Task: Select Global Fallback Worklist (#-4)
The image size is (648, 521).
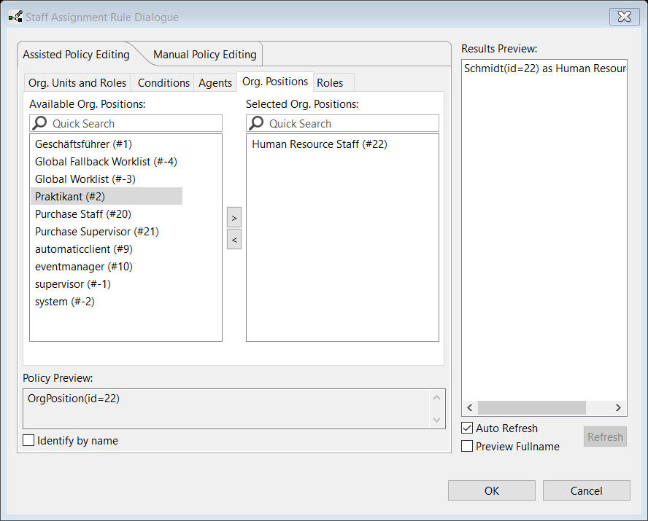Action: click(106, 161)
